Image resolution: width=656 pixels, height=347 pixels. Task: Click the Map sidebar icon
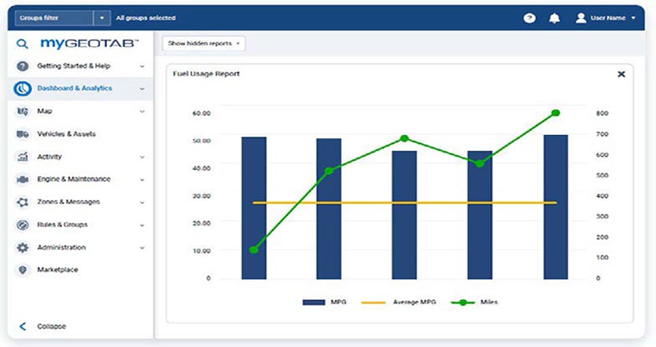point(22,111)
